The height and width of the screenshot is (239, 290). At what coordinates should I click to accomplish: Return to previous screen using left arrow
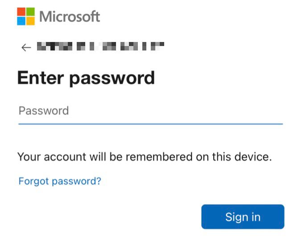[26, 47]
